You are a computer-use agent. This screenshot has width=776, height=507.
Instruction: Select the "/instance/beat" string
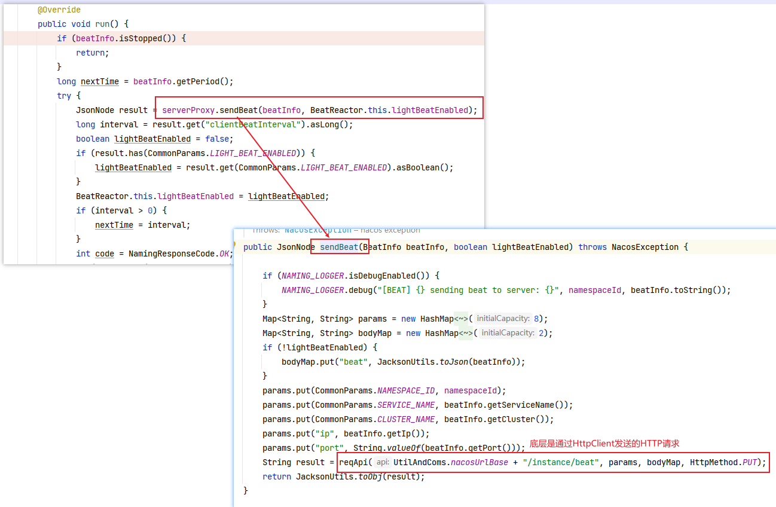click(x=561, y=462)
